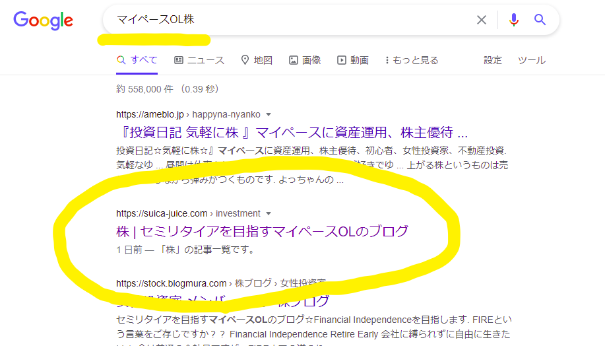Open セミリタイアを目指すマイペースOLのブログ result
Screen dimensions: 605x346
pos(262,231)
